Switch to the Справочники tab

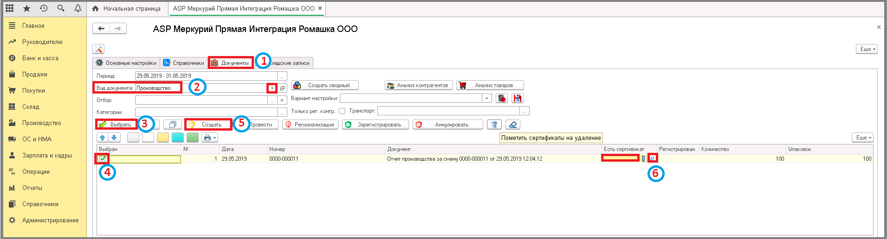point(184,63)
